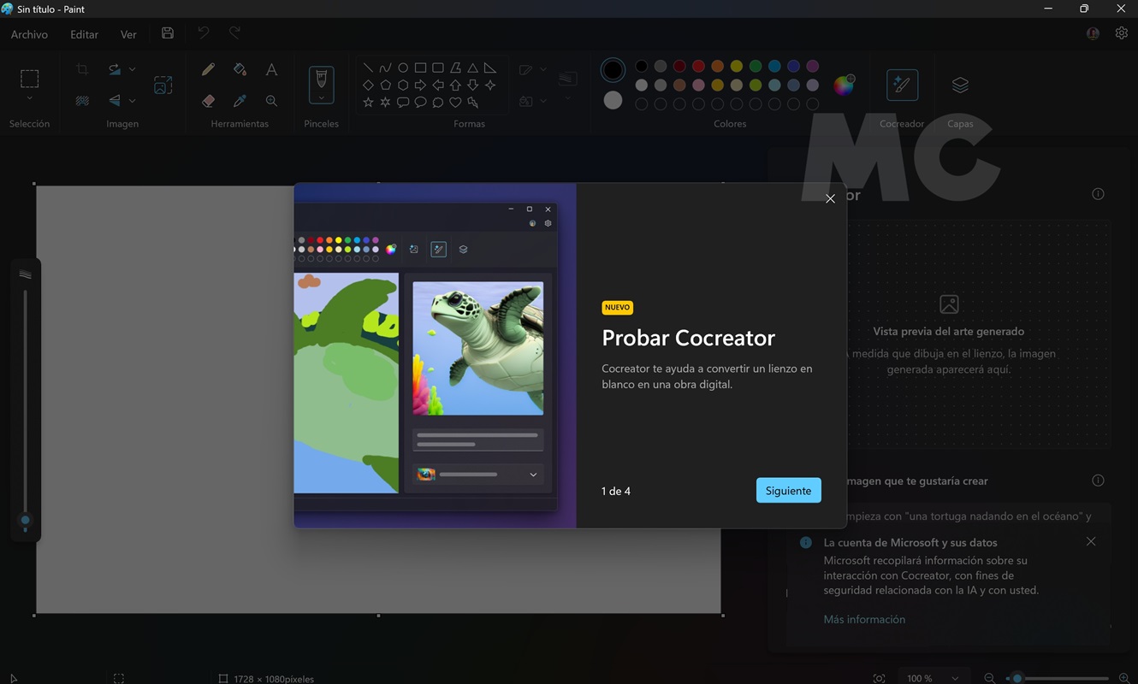The width and height of the screenshot is (1138, 684).
Task: Select the red color swatch
Action: pos(698,66)
